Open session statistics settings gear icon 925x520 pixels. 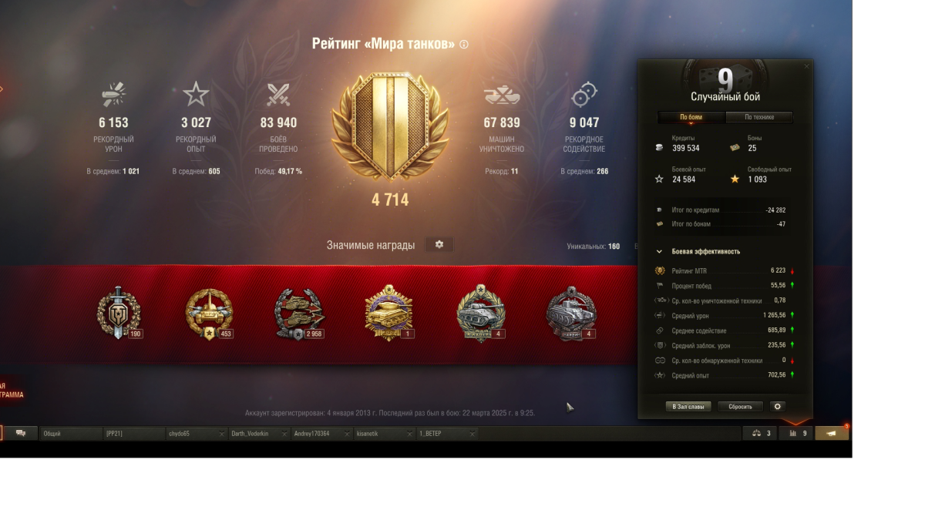point(777,406)
